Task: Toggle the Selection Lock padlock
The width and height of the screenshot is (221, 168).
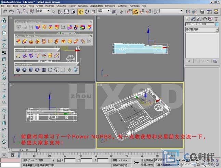Action: coord(53,160)
